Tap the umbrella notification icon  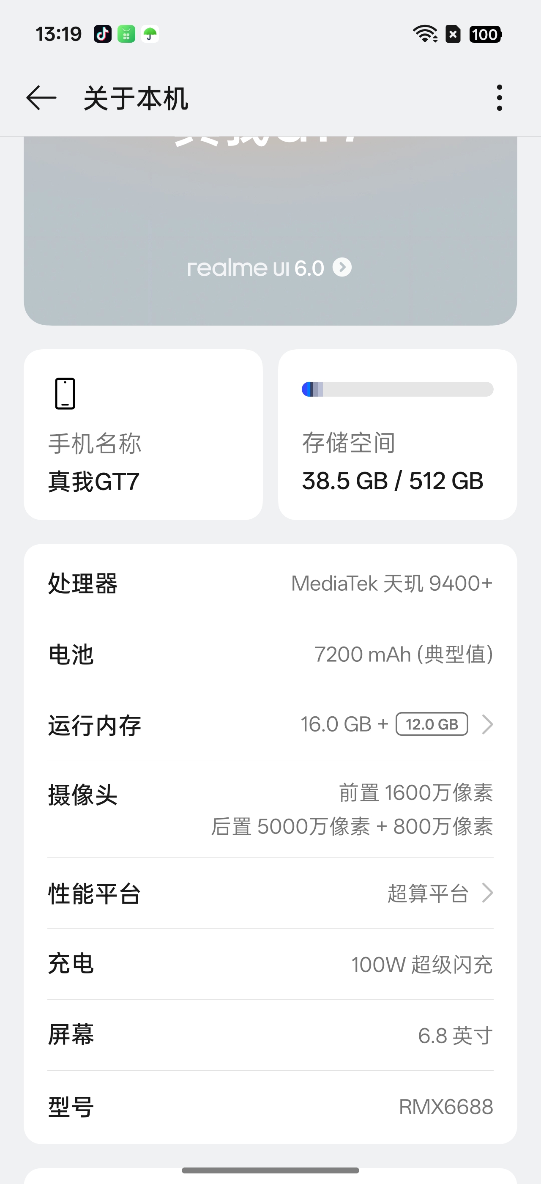[150, 34]
